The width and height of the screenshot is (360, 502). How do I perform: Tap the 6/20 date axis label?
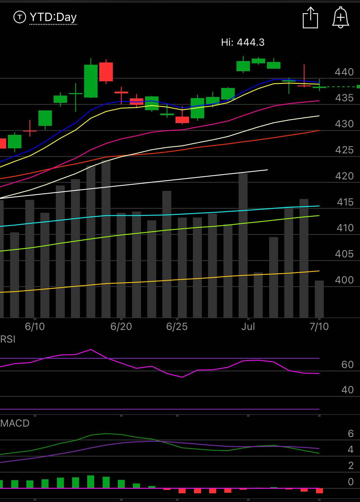click(x=121, y=327)
